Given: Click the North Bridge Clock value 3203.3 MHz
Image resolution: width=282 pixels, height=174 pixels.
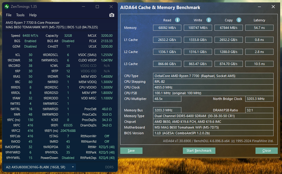Looking at the screenshot, I should click(259, 99).
